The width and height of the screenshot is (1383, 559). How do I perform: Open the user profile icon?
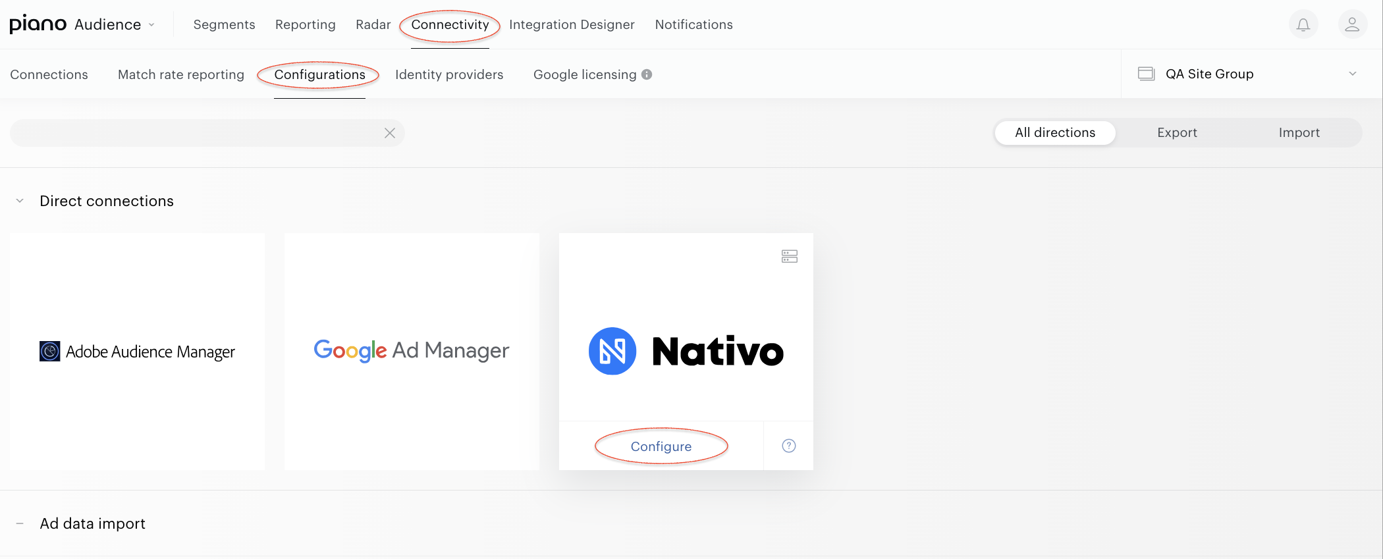pyautogui.click(x=1352, y=25)
